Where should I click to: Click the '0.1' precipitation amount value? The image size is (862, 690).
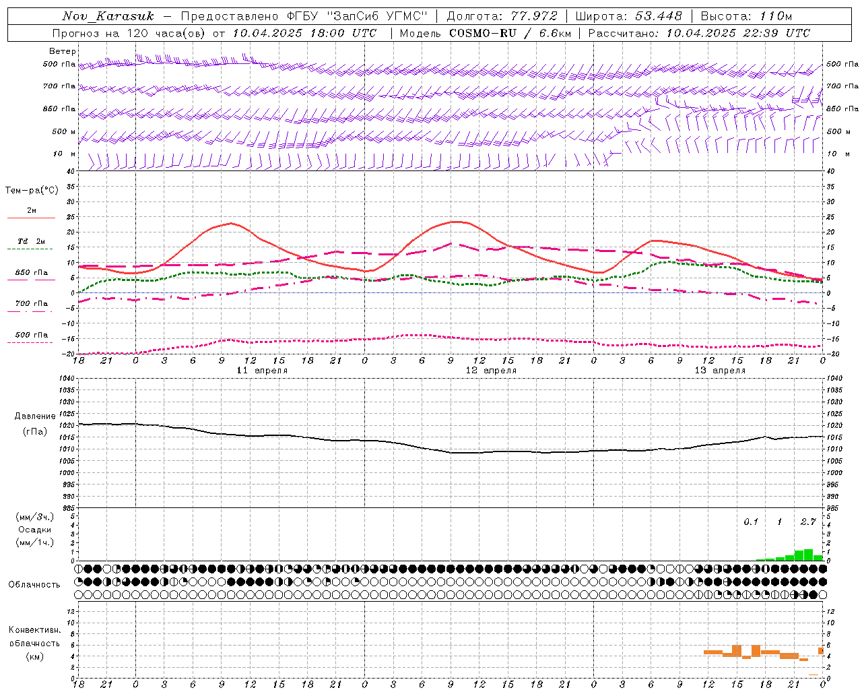click(751, 522)
